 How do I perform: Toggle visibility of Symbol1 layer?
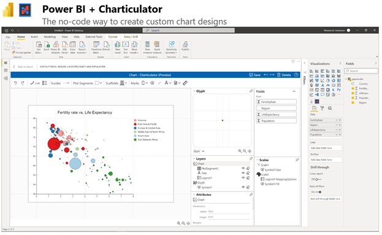pyautogui.click(x=243, y=187)
